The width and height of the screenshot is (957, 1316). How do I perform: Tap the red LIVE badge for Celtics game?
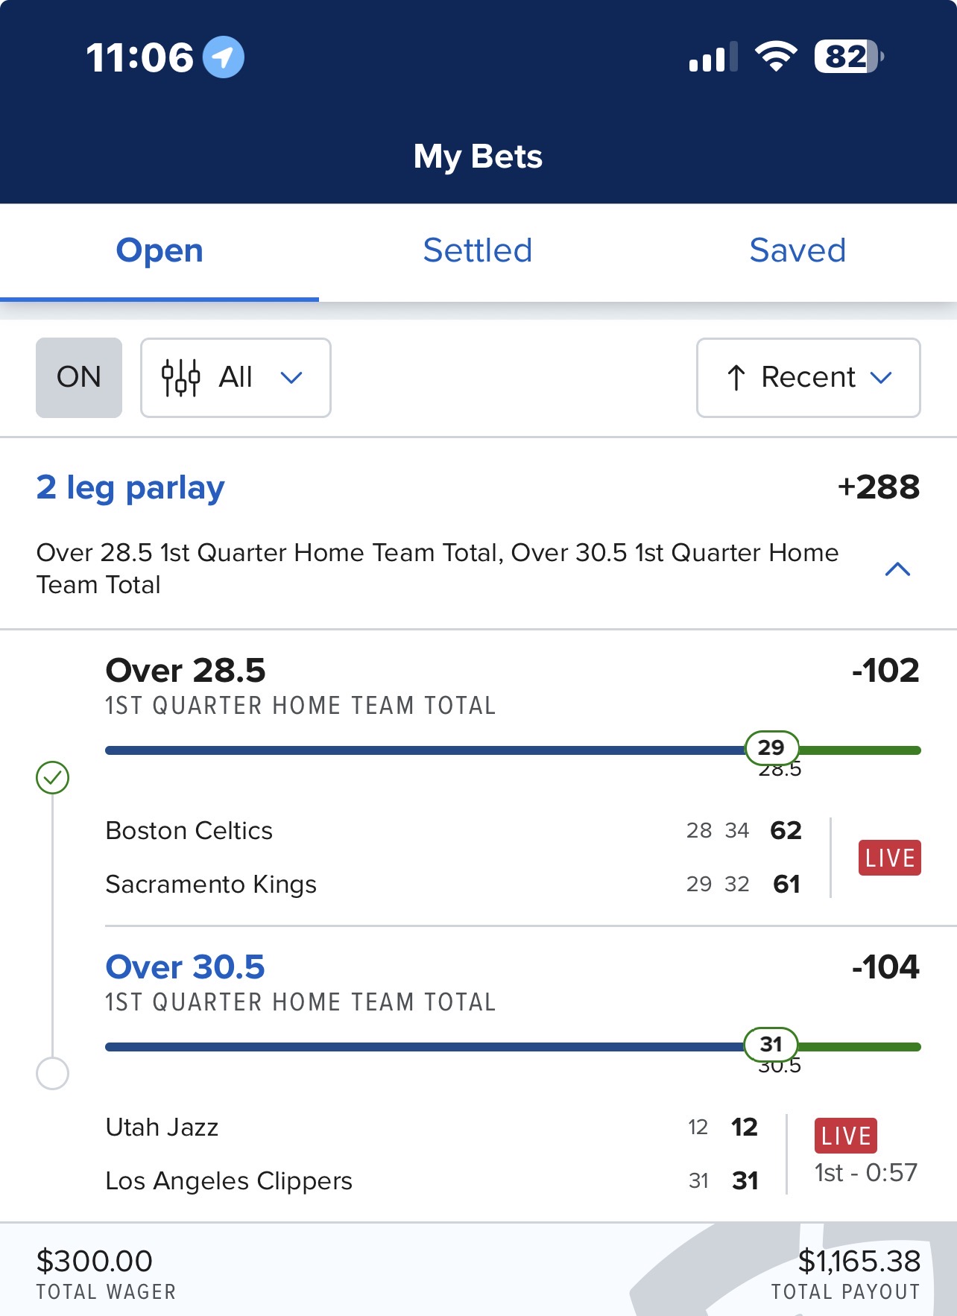pos(889,858)
